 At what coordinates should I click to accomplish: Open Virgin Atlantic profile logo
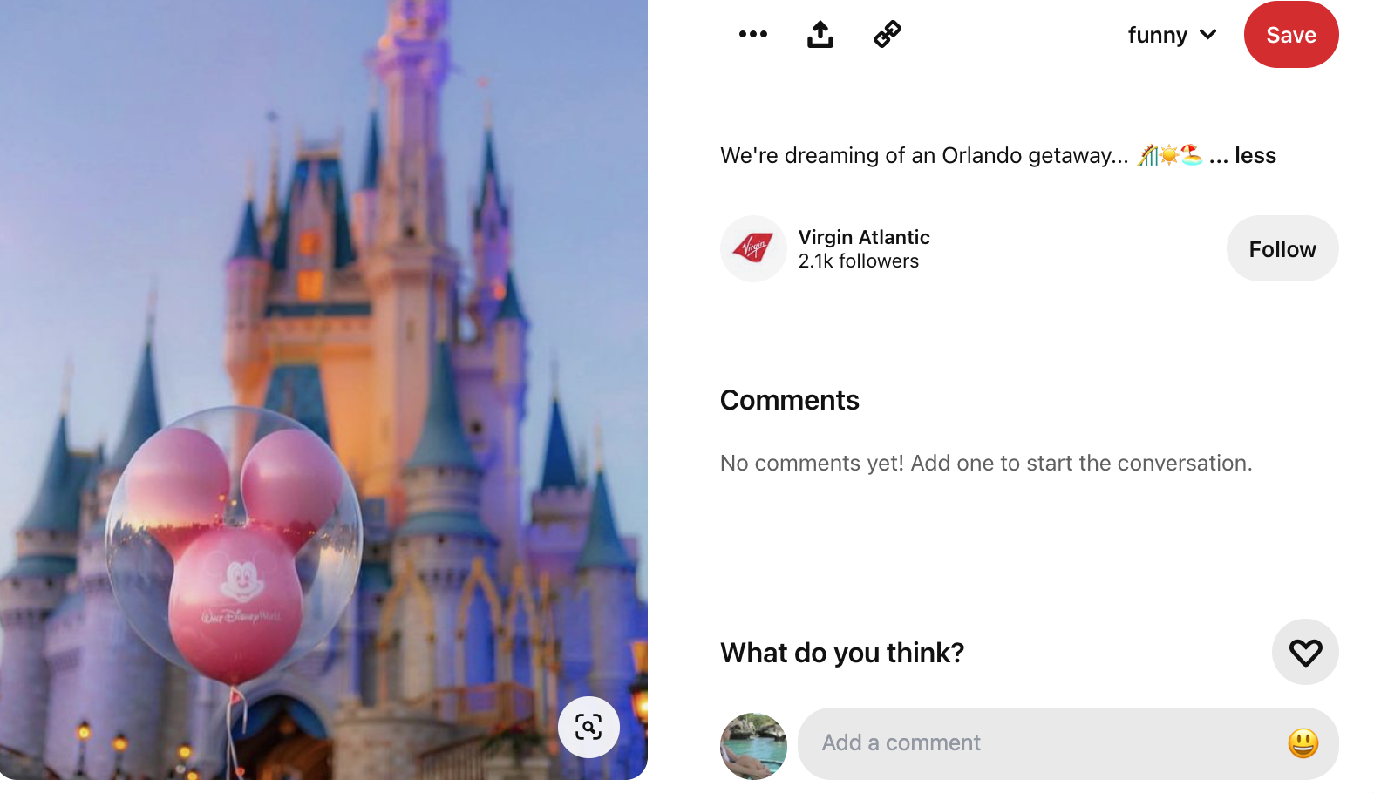point(753,249)
